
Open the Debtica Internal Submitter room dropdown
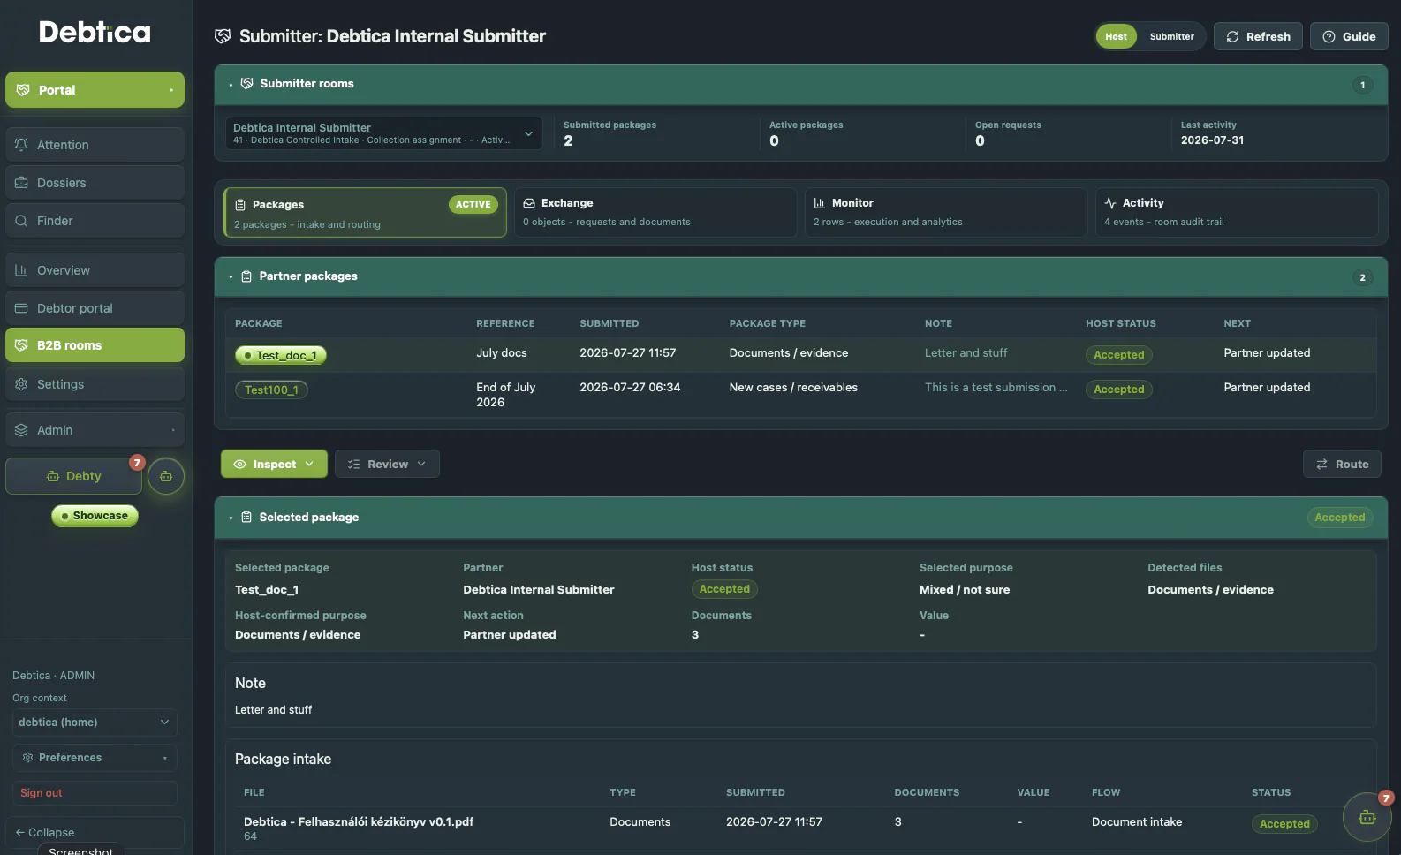coord(383,133)
